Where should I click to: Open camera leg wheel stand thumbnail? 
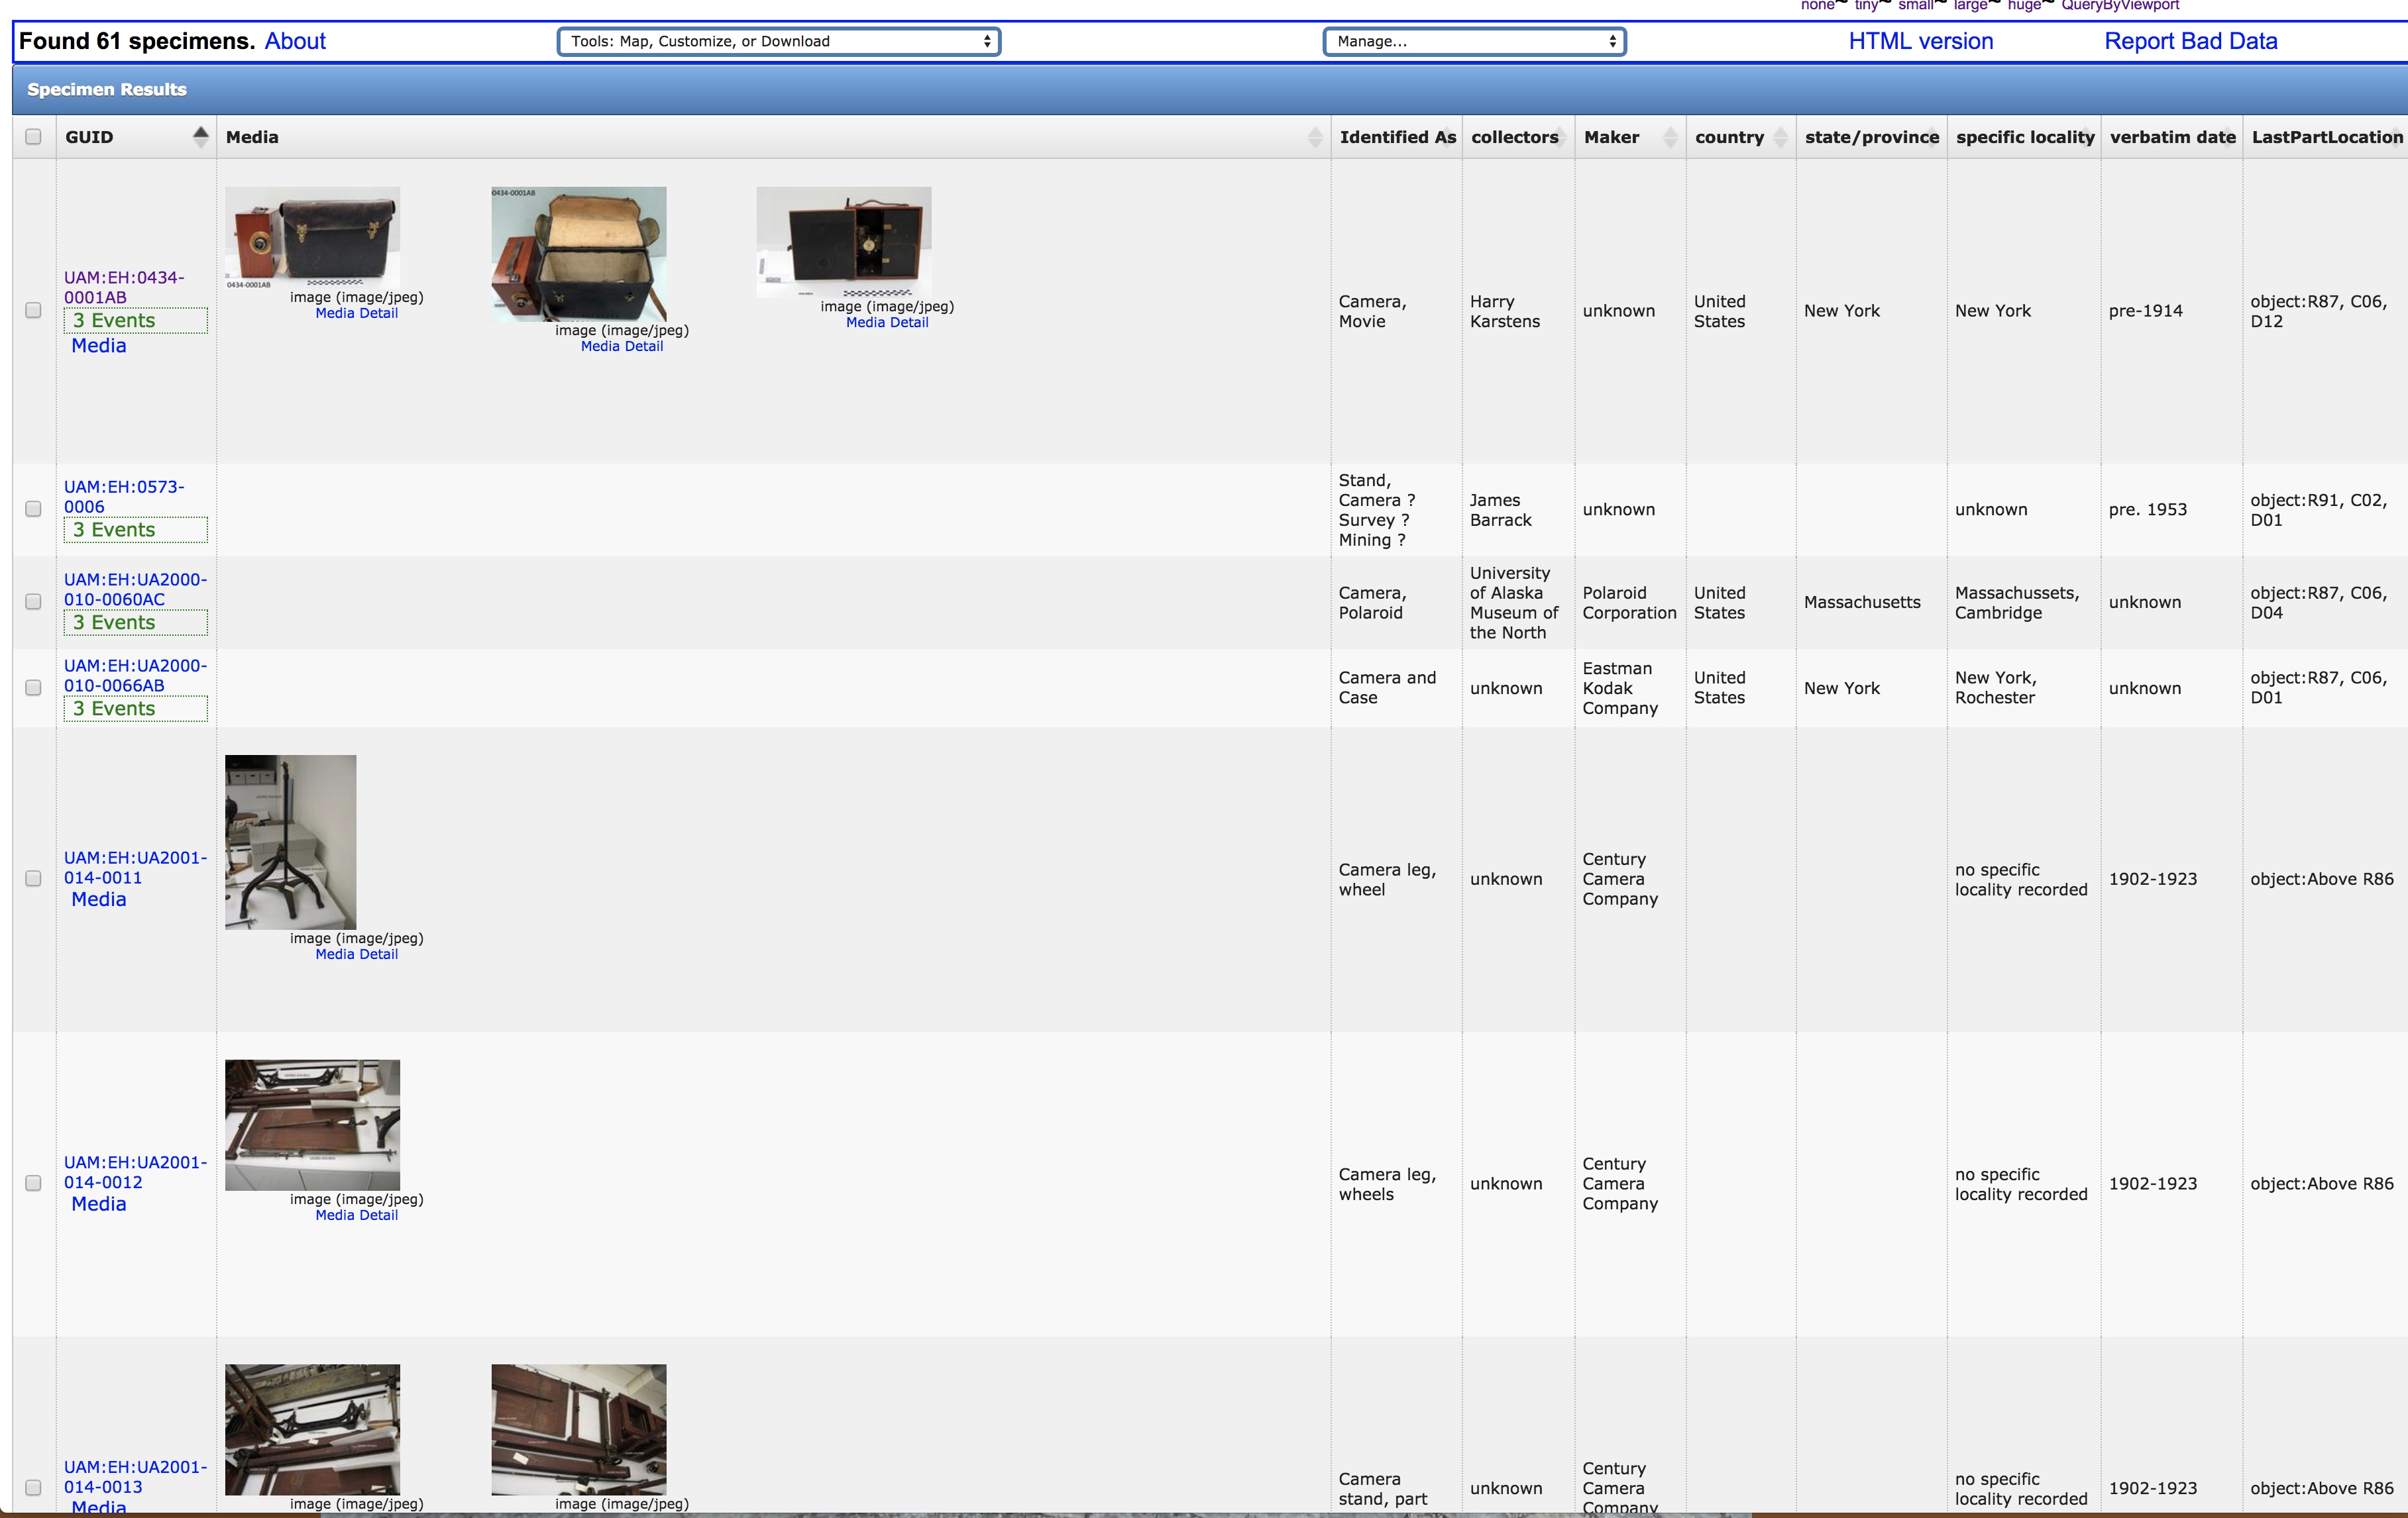tap(290, 841)
